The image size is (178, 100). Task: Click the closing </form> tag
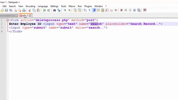16,31
